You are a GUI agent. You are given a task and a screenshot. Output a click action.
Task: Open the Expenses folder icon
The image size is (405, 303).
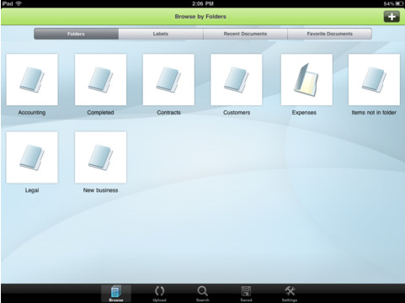coord(306,80)
